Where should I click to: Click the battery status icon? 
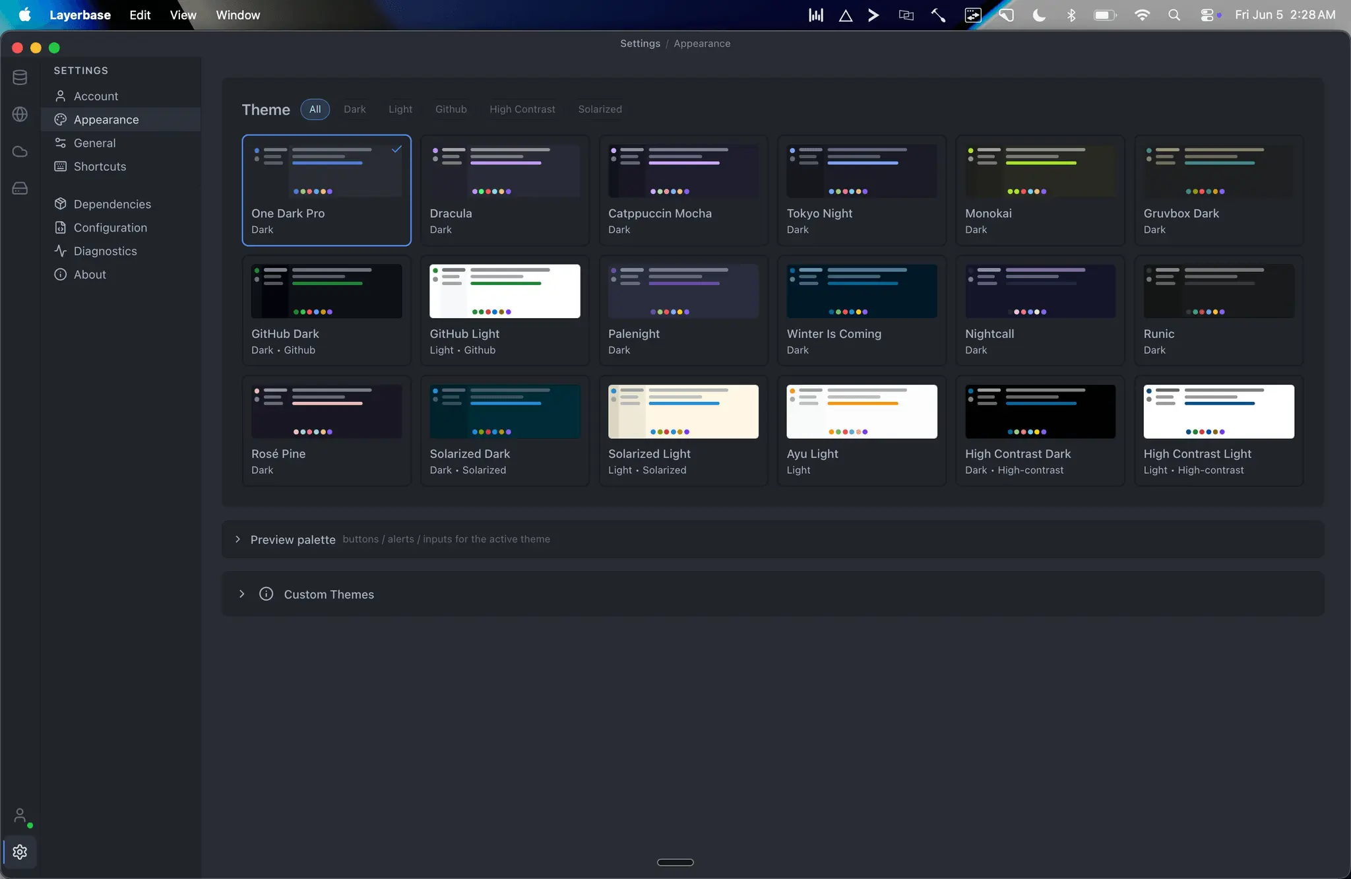[x=1105, y=15]
